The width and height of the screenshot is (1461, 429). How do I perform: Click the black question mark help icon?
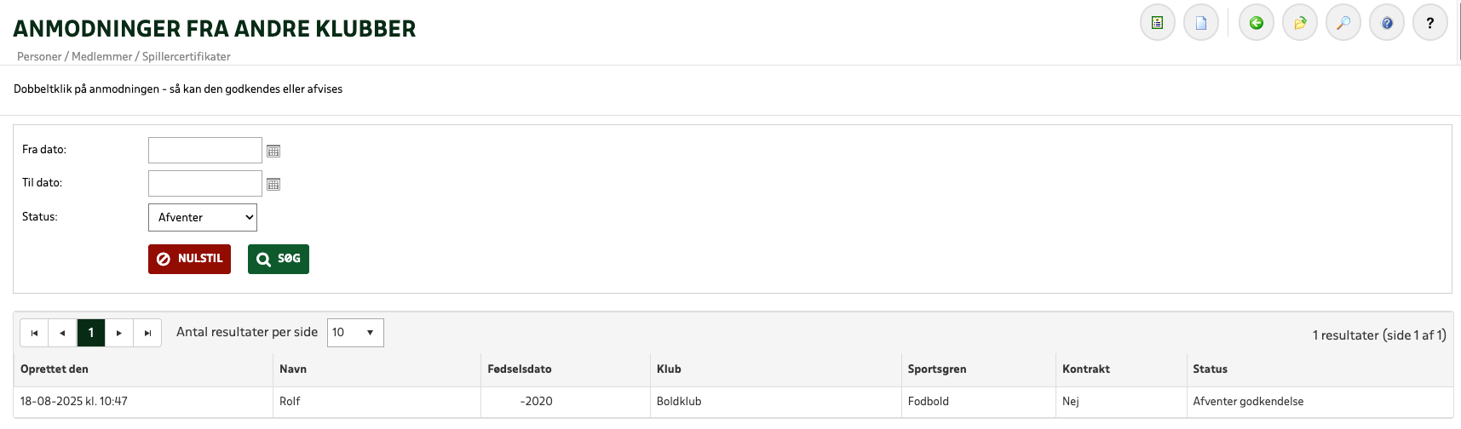[x=1429, y=23]
